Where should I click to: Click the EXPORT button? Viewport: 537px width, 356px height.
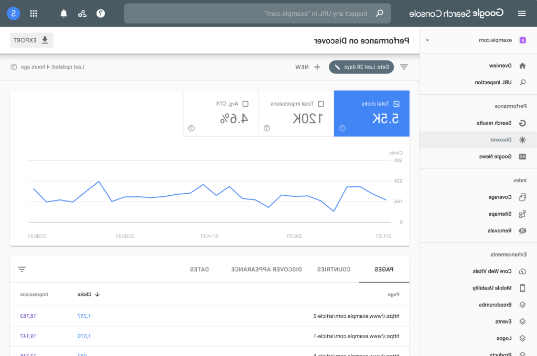pos(31,40)
